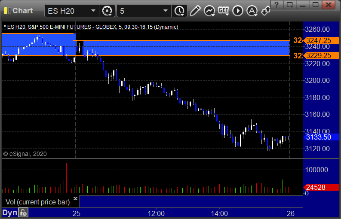Open the studies line-chart icon
The width and height of the screenshot is (341, 219).
tap(209, 11)
